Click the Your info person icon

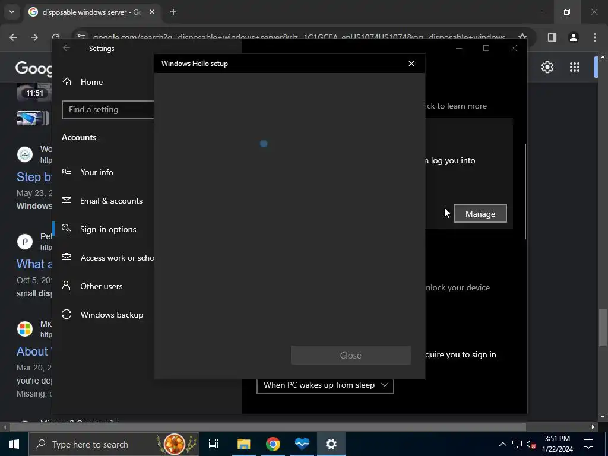pos(66,172)
